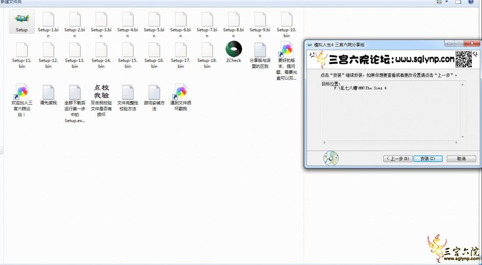Screen dimensions: 482x265
Task: Select the Setup application icon
Action: (21, 21)
